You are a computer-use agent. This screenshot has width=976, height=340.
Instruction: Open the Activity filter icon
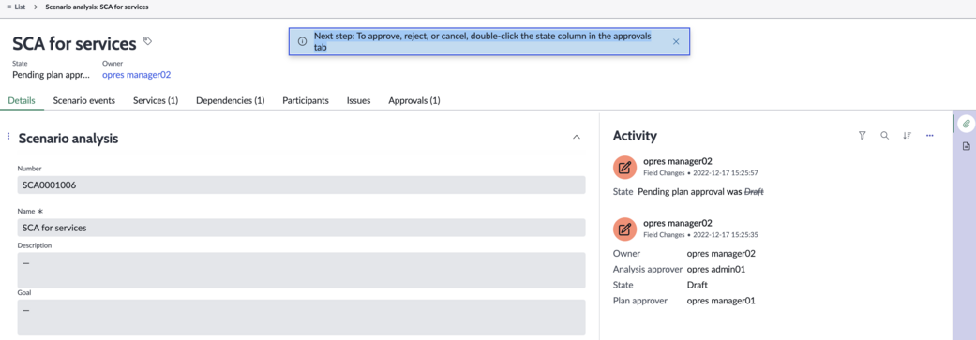(863, 136)
